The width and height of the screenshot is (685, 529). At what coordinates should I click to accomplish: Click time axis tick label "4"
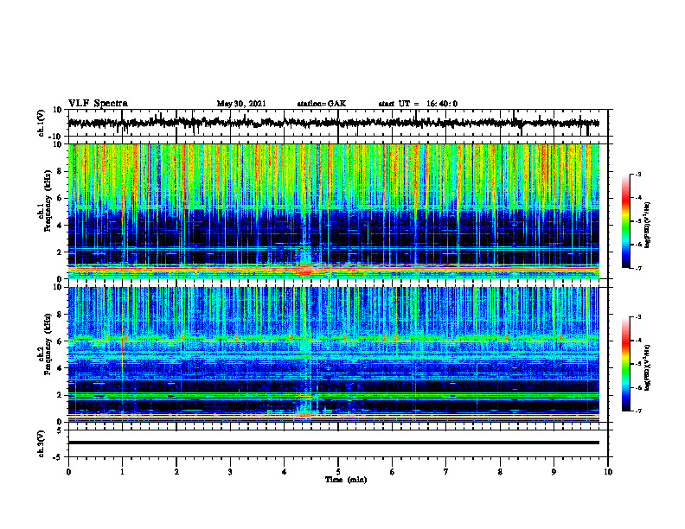coord(285,472)
